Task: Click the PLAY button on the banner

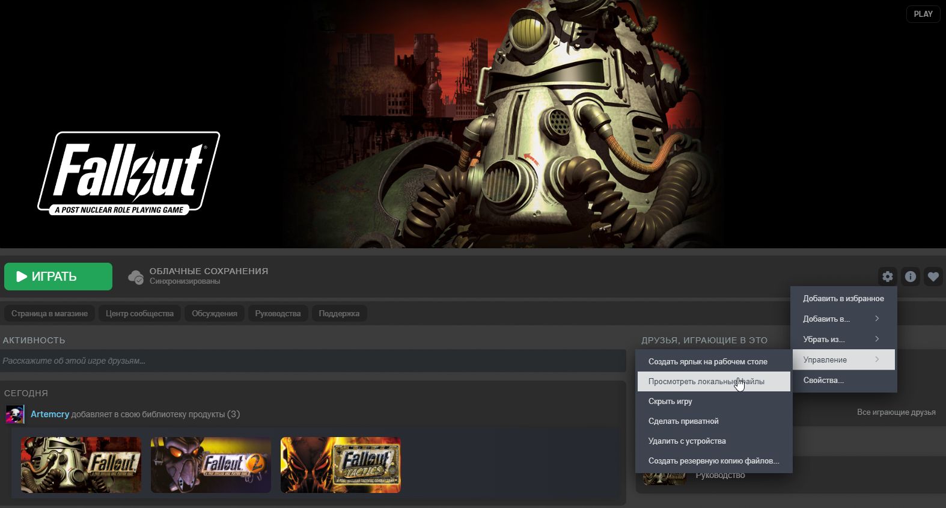Action: (x=923, y=14)
